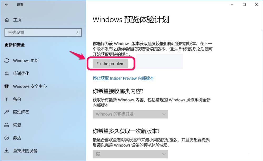Click the vertical scrollbar on right
This screenshot has width=263, height=161.
pos(262,66)
